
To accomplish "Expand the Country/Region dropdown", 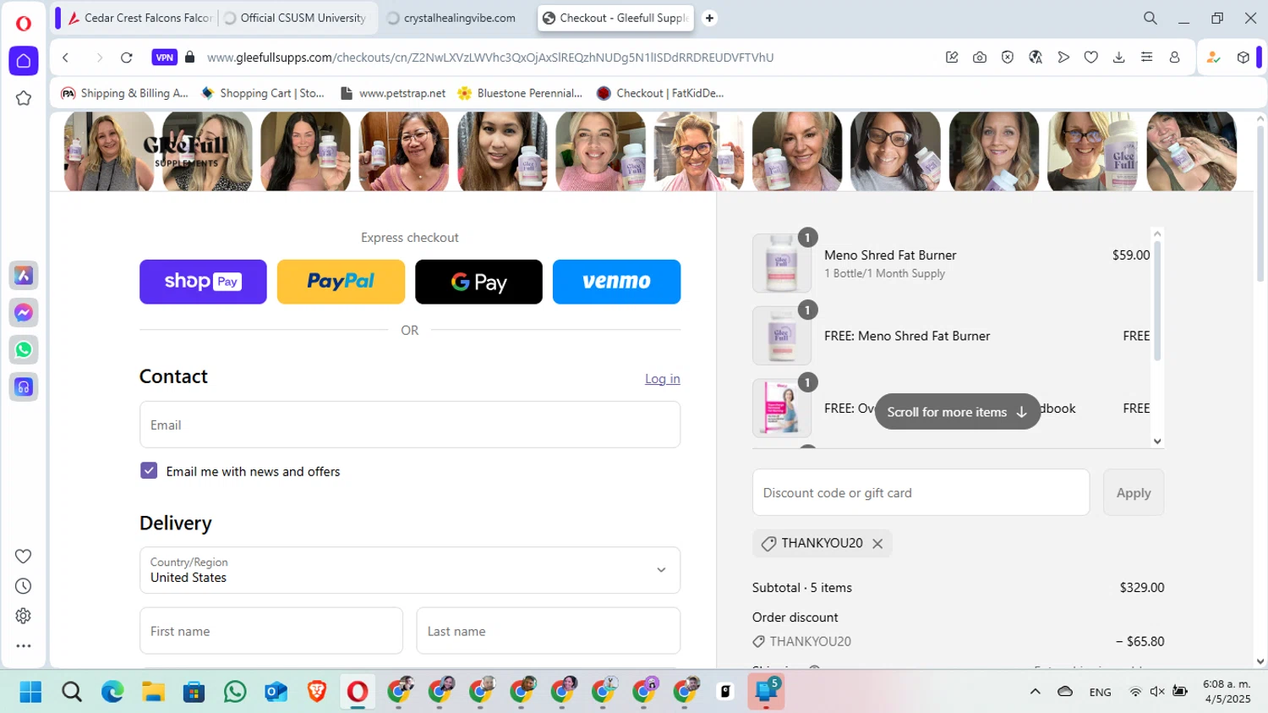I will click(410, 570).
